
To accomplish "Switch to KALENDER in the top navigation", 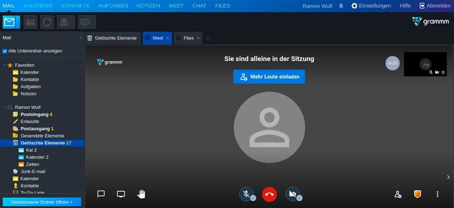I will [38, 6].
